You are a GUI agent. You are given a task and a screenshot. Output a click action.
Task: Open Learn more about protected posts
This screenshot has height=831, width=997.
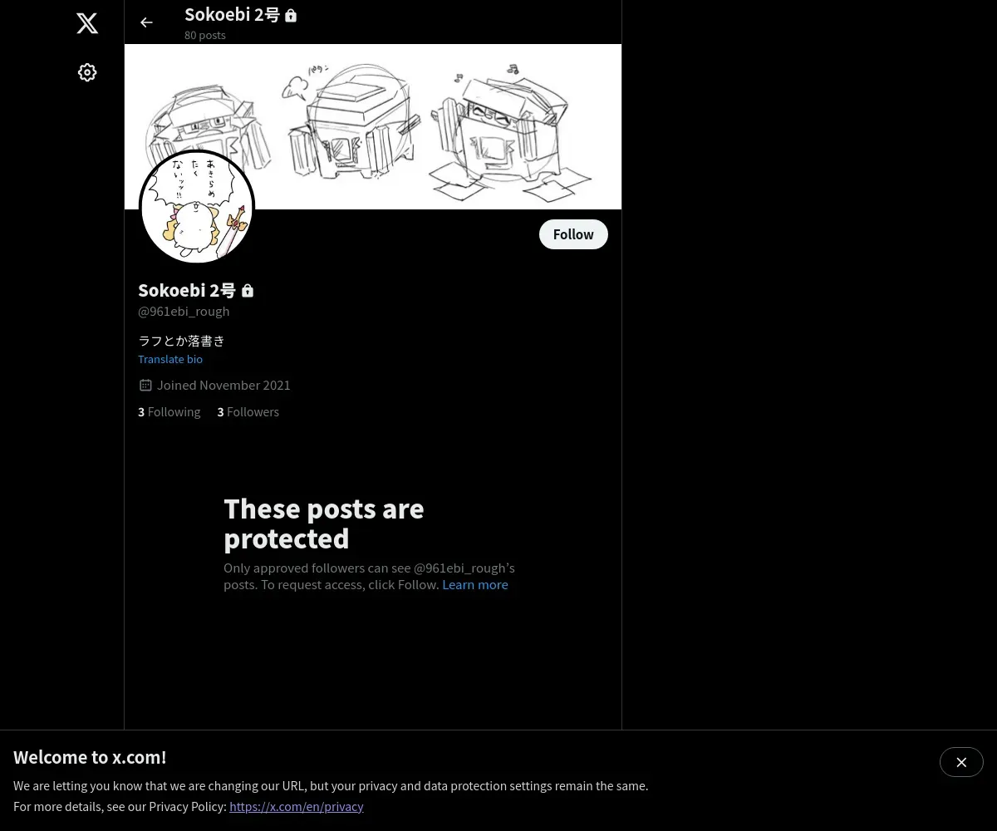point(475,584)
